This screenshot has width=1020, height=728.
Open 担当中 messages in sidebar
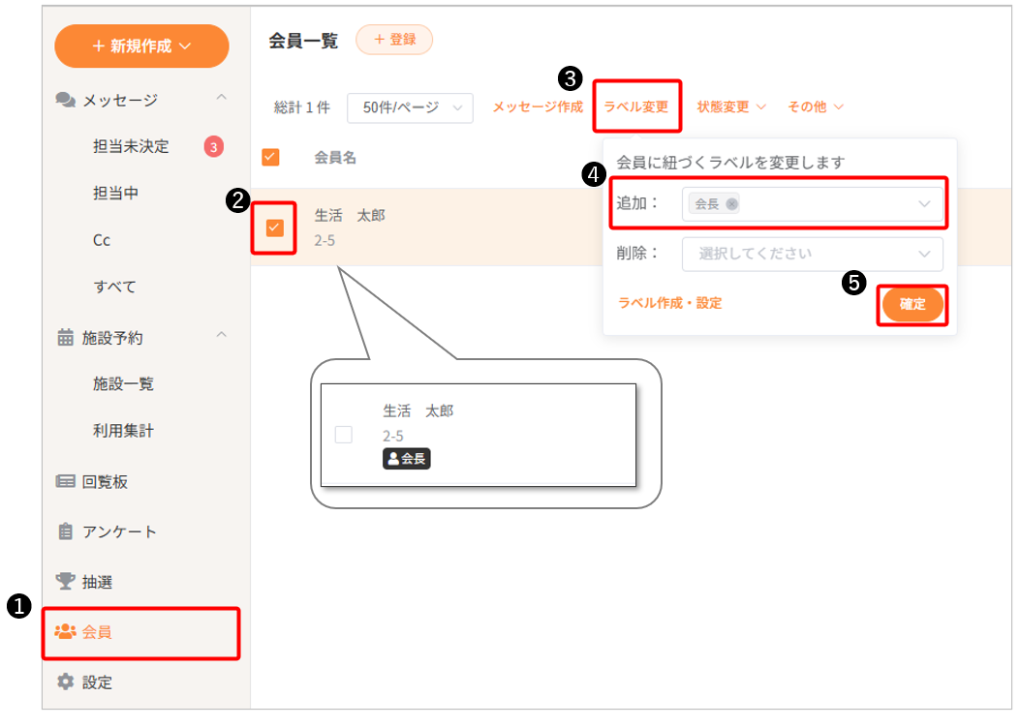tap(116, 193)
